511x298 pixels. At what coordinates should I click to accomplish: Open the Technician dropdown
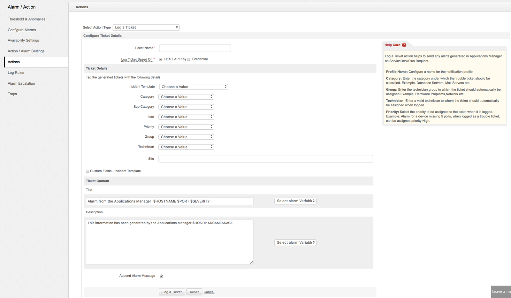(x=186, y=147)
